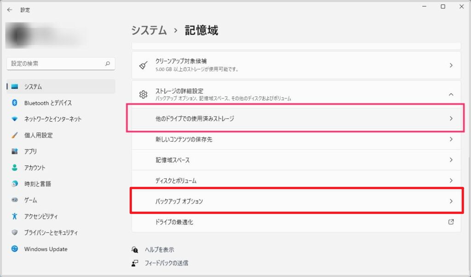
Task: Open ゲーム via controller icon
Action: pos(15,200)
